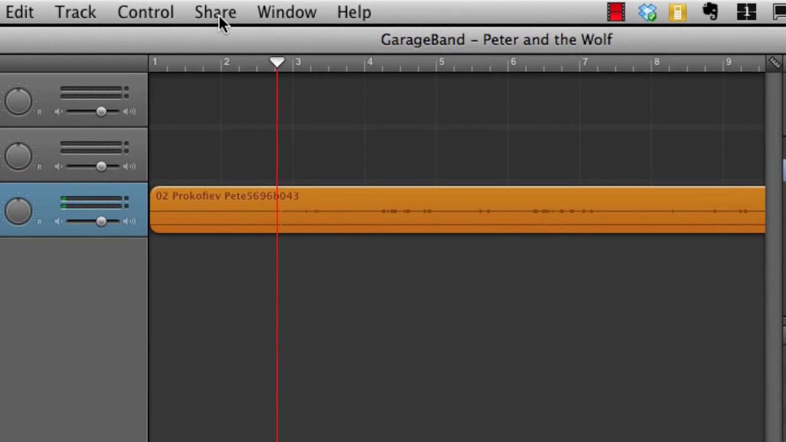Reset clip indicator dots on blue track meter

coord(126,202)
